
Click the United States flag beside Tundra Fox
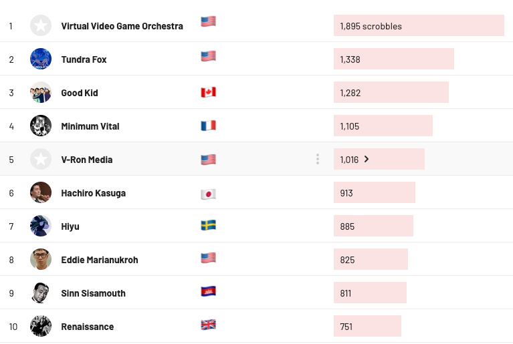[x=208, y=57]
